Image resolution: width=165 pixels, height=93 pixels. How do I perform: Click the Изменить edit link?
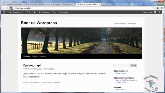(56, 82)
